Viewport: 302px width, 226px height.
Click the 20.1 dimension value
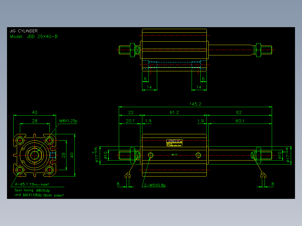tap(130, 121)
